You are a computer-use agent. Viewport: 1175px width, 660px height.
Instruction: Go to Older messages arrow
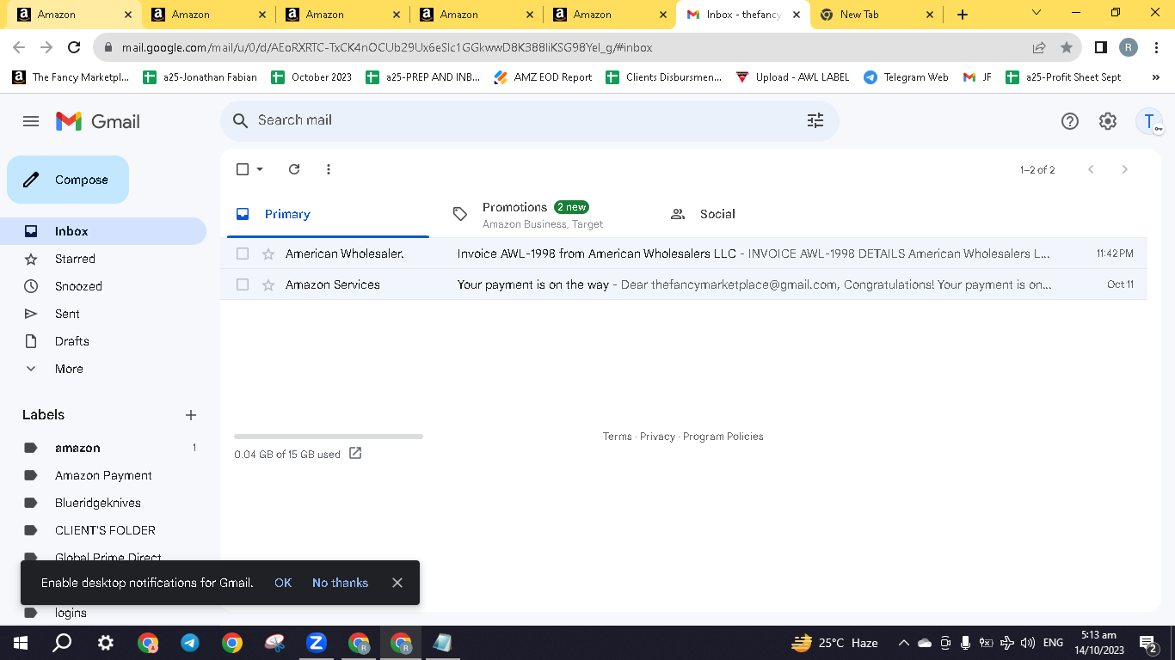[1124, 169]
